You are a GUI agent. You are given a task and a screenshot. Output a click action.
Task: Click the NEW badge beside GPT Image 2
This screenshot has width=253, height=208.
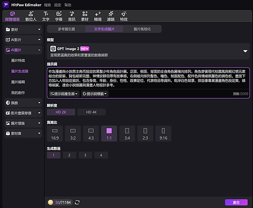(x=85, y=49)
